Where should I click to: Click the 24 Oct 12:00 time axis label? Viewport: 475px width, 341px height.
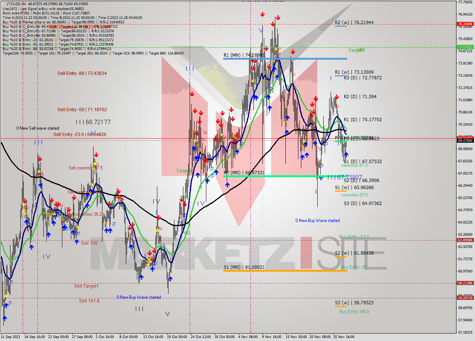201,337
